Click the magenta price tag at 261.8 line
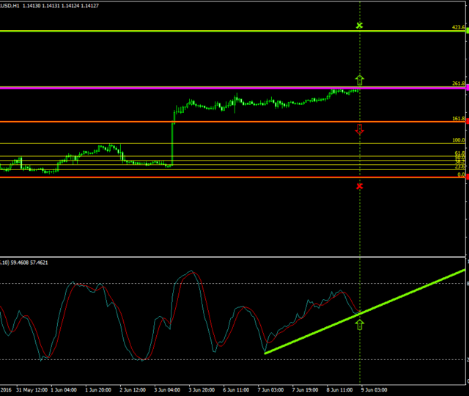The image size is (469, 396). click(466, 88)
